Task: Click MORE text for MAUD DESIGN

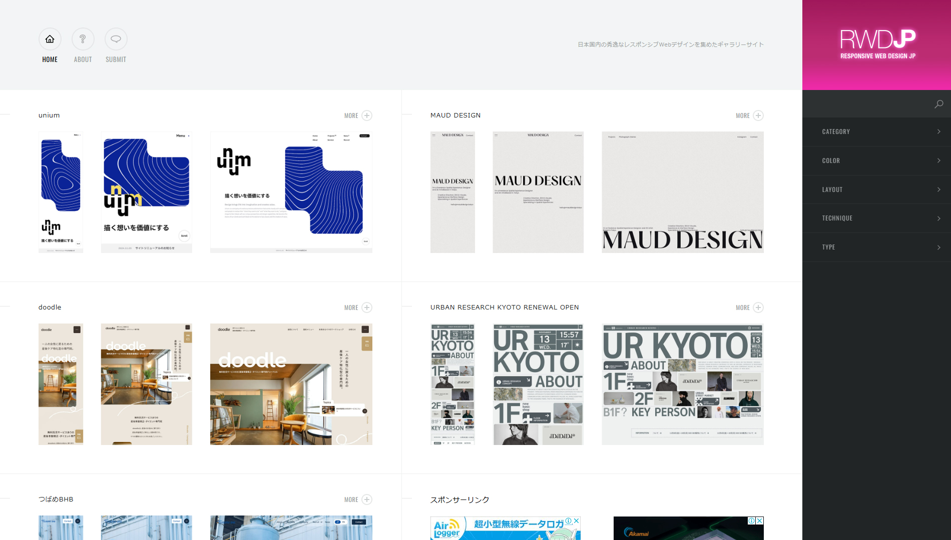Action: click(743, 115)
